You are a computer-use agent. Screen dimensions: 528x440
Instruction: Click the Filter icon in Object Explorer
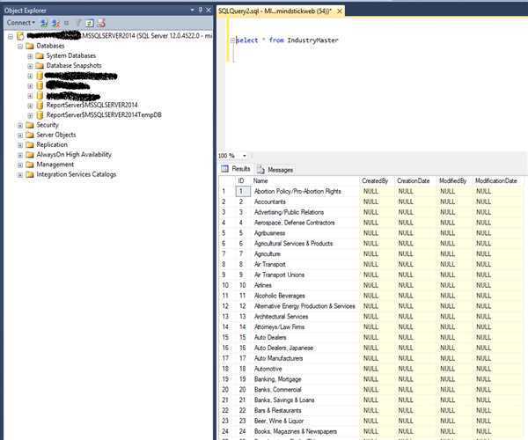(77, 22)
